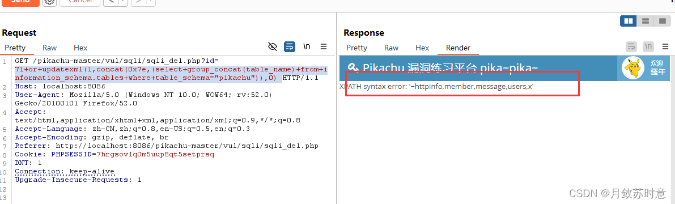Viewport: 675px width, 204px height.
Task: Click the 'Accept-Encoding: gzip, deflate, br' line
Action: [92, 137]
